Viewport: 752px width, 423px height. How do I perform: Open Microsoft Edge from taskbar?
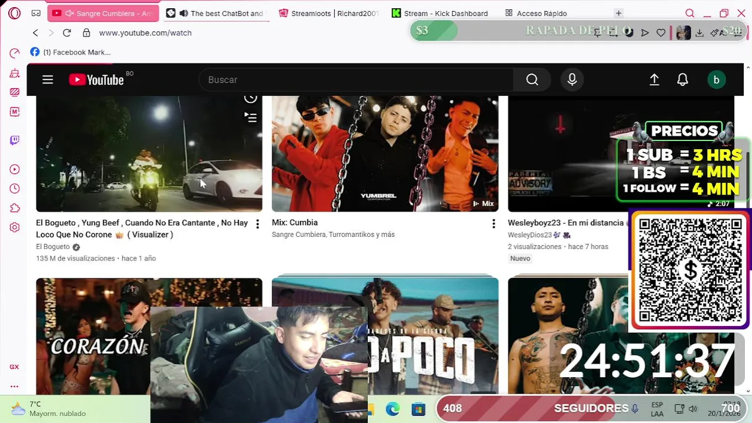392,409
